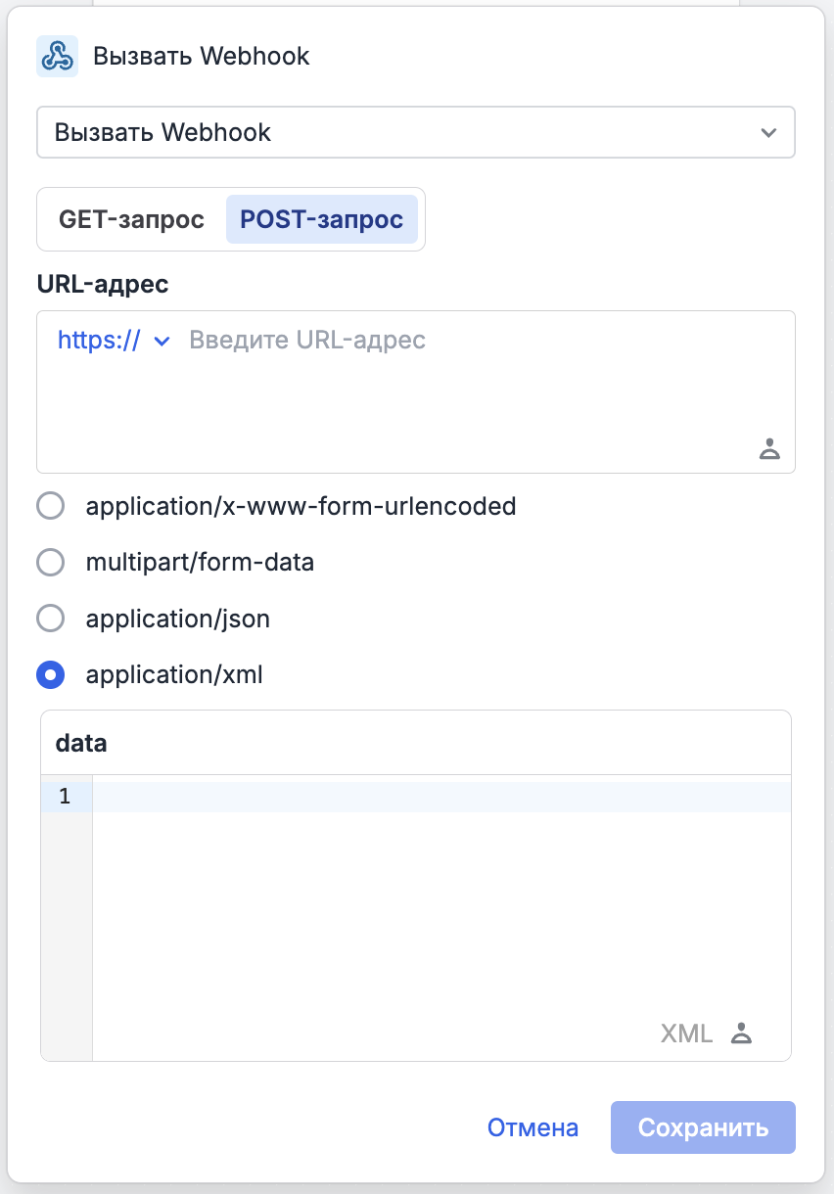This screenshot has width=834, height=1194.
Task: Click line number 1 in editor gutter
Action: tap(65, 797)
